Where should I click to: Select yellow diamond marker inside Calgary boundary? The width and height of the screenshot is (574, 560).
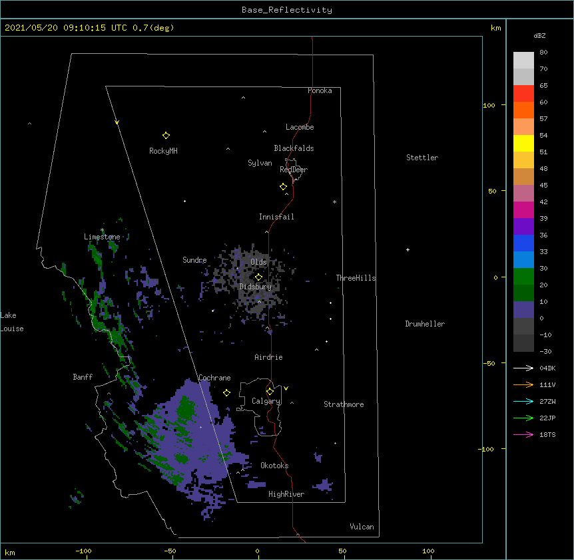pyautogui.click(x=270, y=392)
